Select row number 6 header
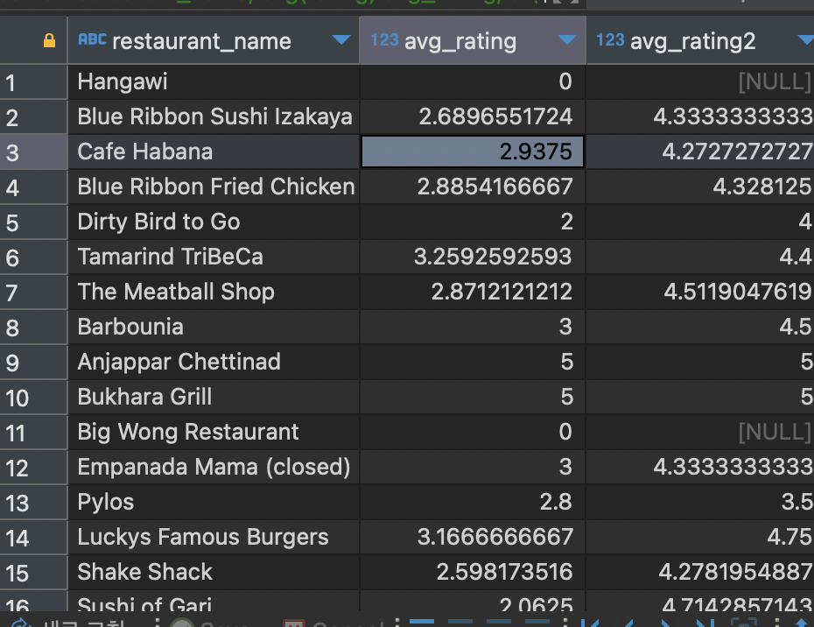The width and height of the screenshot is (814, 627). coord(34,257)
